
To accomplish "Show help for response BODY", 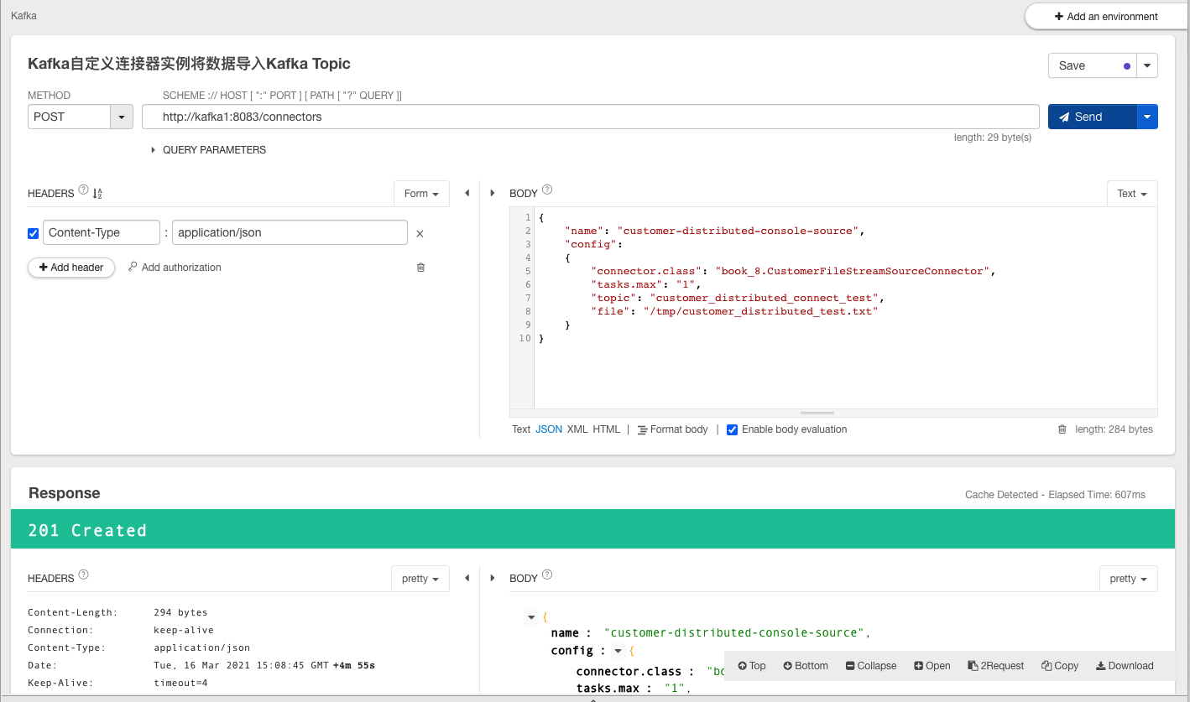I will pyautogui.click(x=547, y=575).
